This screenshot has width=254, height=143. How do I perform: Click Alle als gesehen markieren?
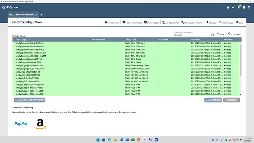click(29, 100)
